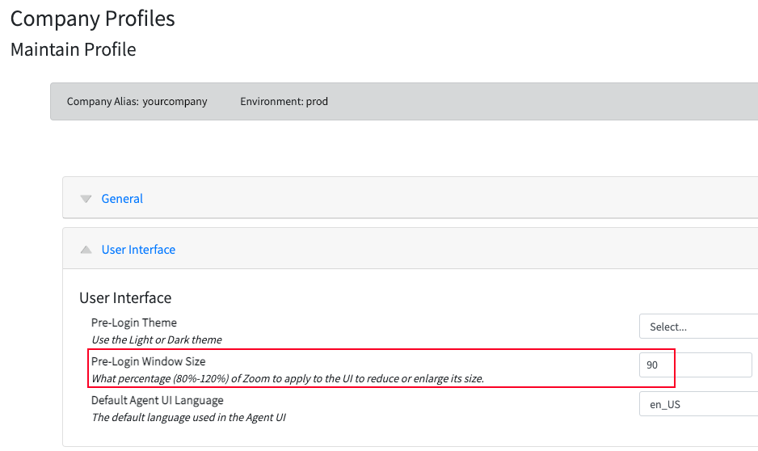This screenshot has height=451, width=758.
Task: Click the Pre-Login Theme label
Action: (x=134, y=322)
